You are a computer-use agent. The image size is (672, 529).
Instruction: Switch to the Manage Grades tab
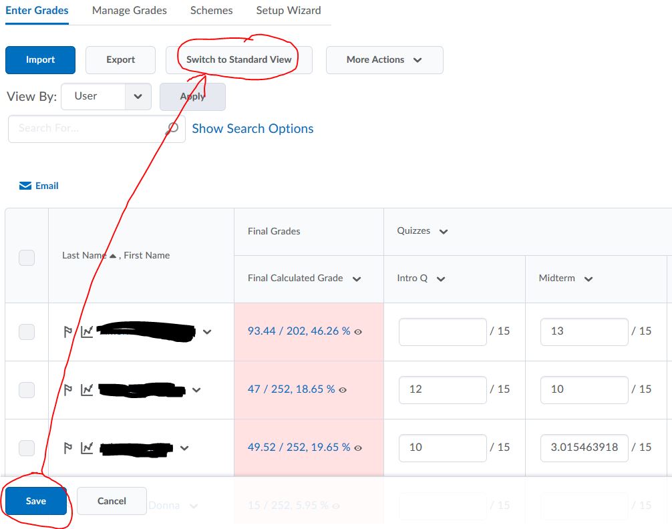tap(129, 10)
